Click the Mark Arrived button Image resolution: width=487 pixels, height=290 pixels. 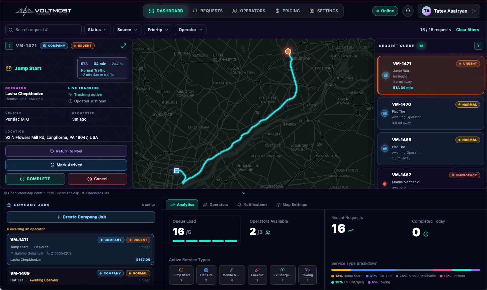(66, 165)
